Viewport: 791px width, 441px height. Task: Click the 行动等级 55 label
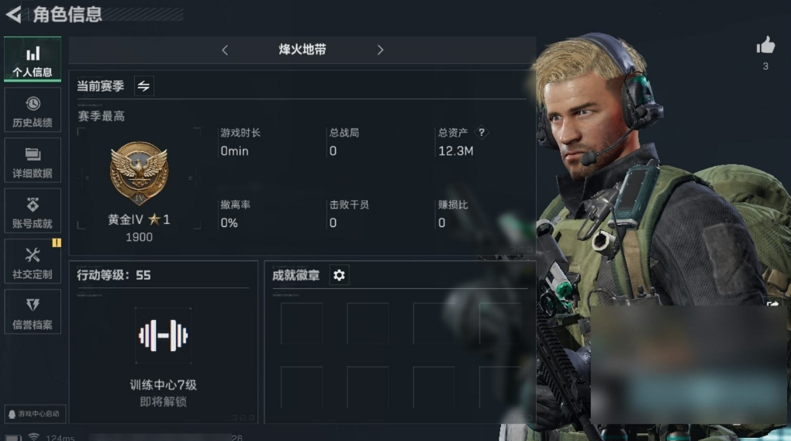113,275
